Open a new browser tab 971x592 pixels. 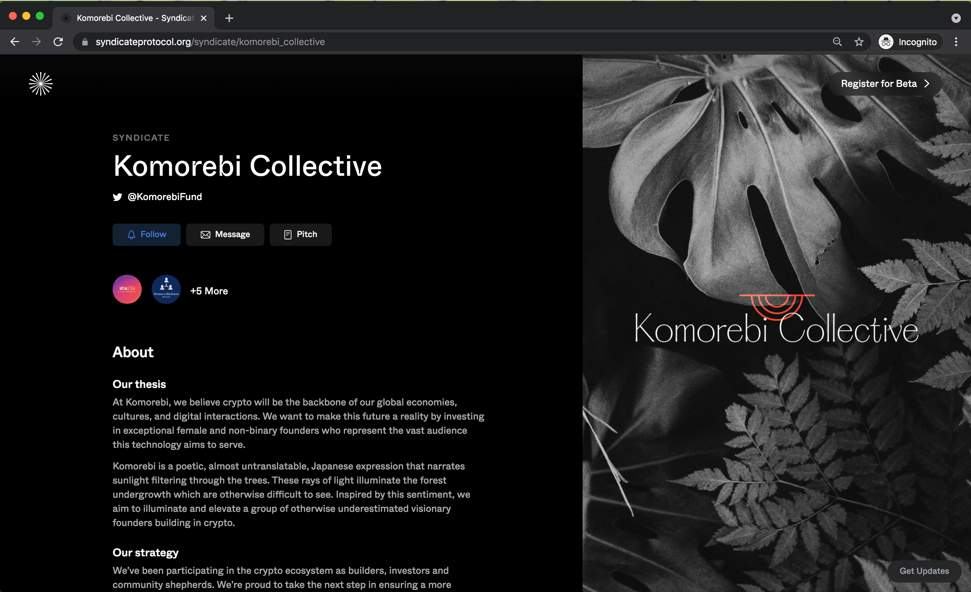[x=229, y=18]
